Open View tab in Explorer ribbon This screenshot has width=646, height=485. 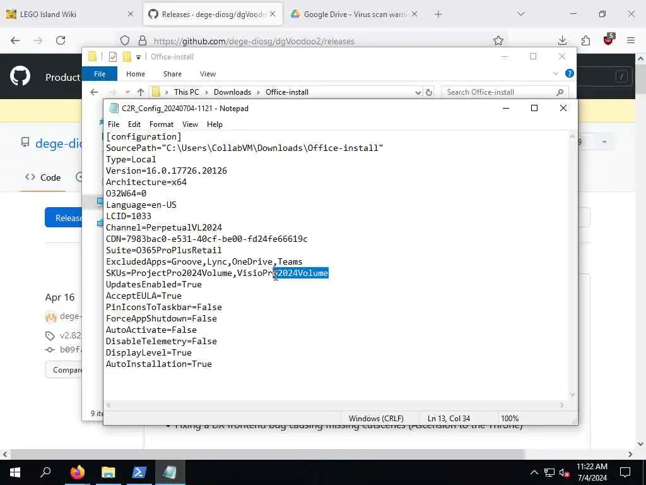click(x=208, y=74)
